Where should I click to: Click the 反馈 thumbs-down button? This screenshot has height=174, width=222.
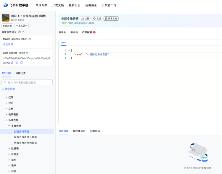pos(97,19)
